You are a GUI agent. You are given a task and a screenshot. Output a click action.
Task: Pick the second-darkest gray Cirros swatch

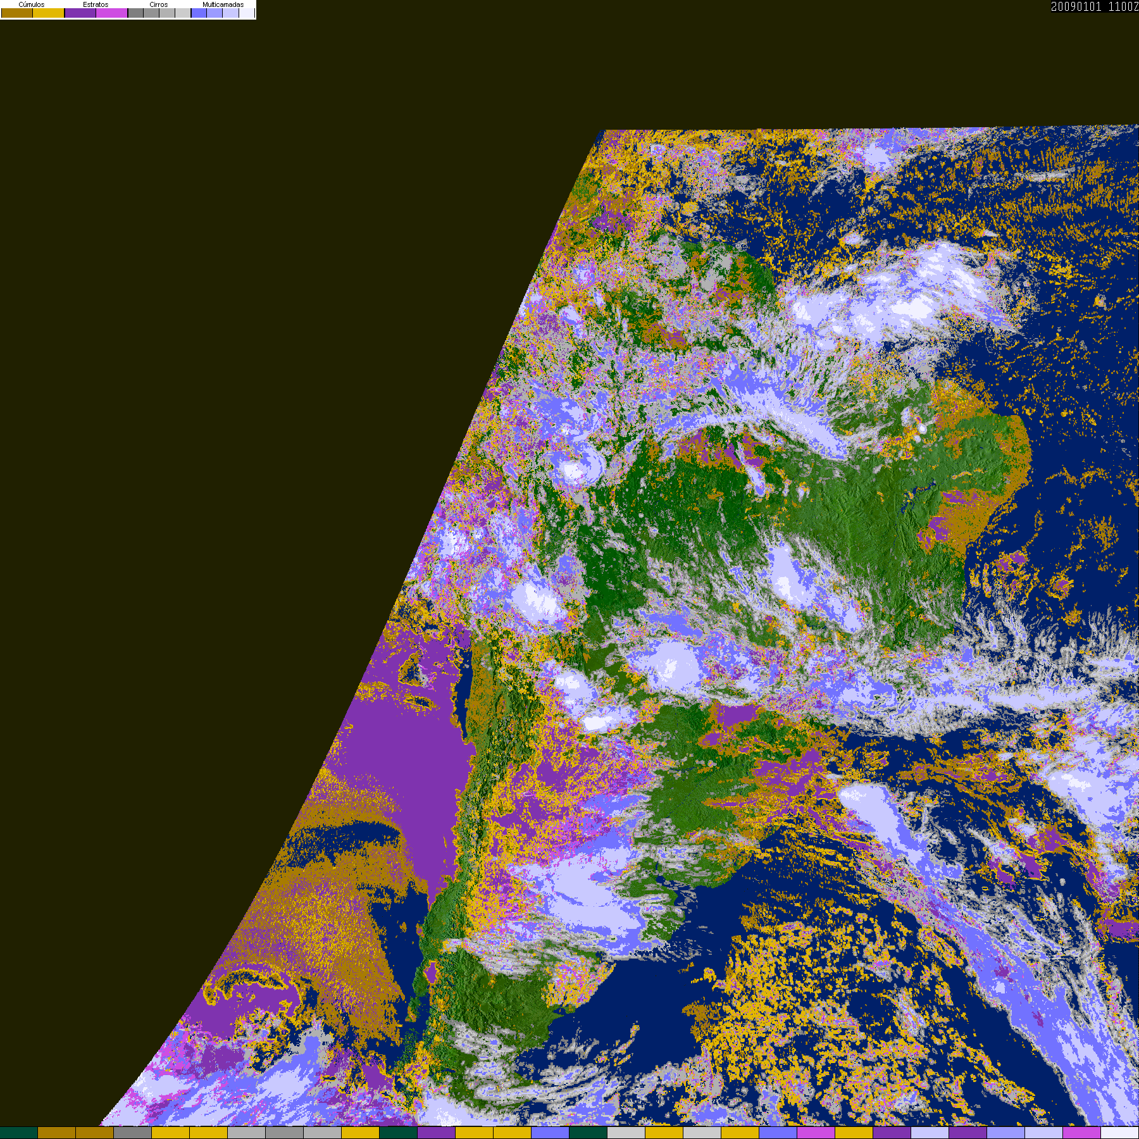point(151,13)
